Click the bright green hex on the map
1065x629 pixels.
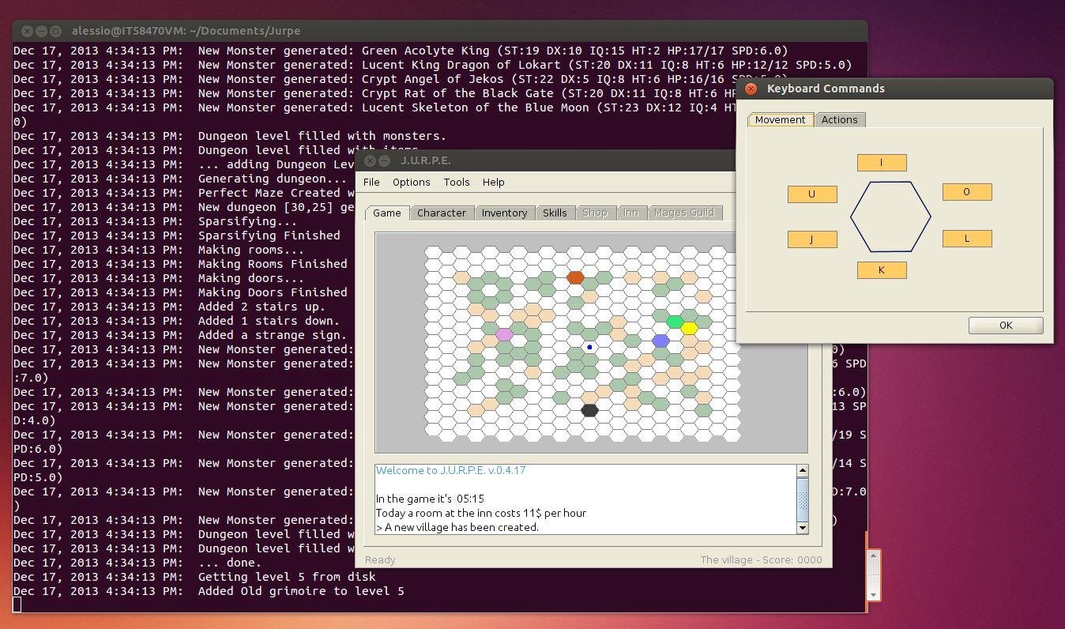[x=675, y=322]
